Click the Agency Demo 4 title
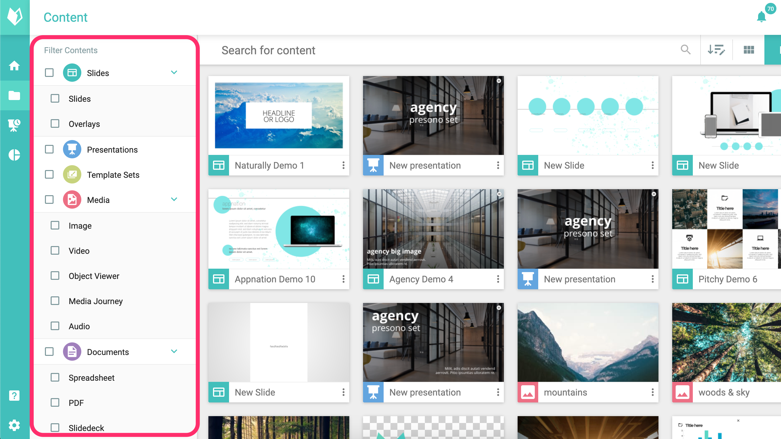Viewport: 781px width, 439px height. pyautogui.click(x=421, y=279)
